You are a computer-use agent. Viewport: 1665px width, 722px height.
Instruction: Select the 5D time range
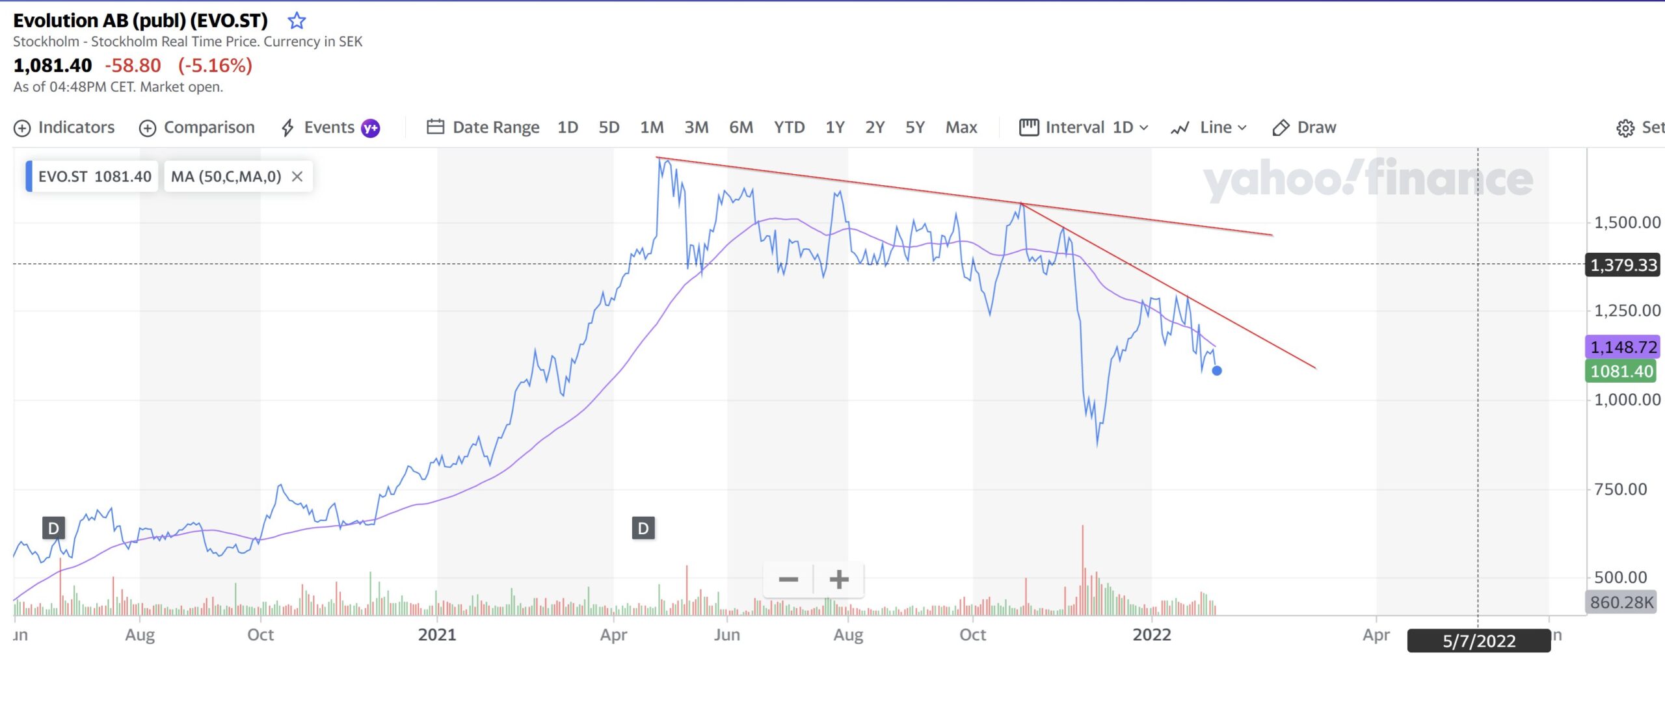609,127
